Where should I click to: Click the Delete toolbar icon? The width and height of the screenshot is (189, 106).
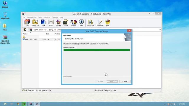coord(58,23)
